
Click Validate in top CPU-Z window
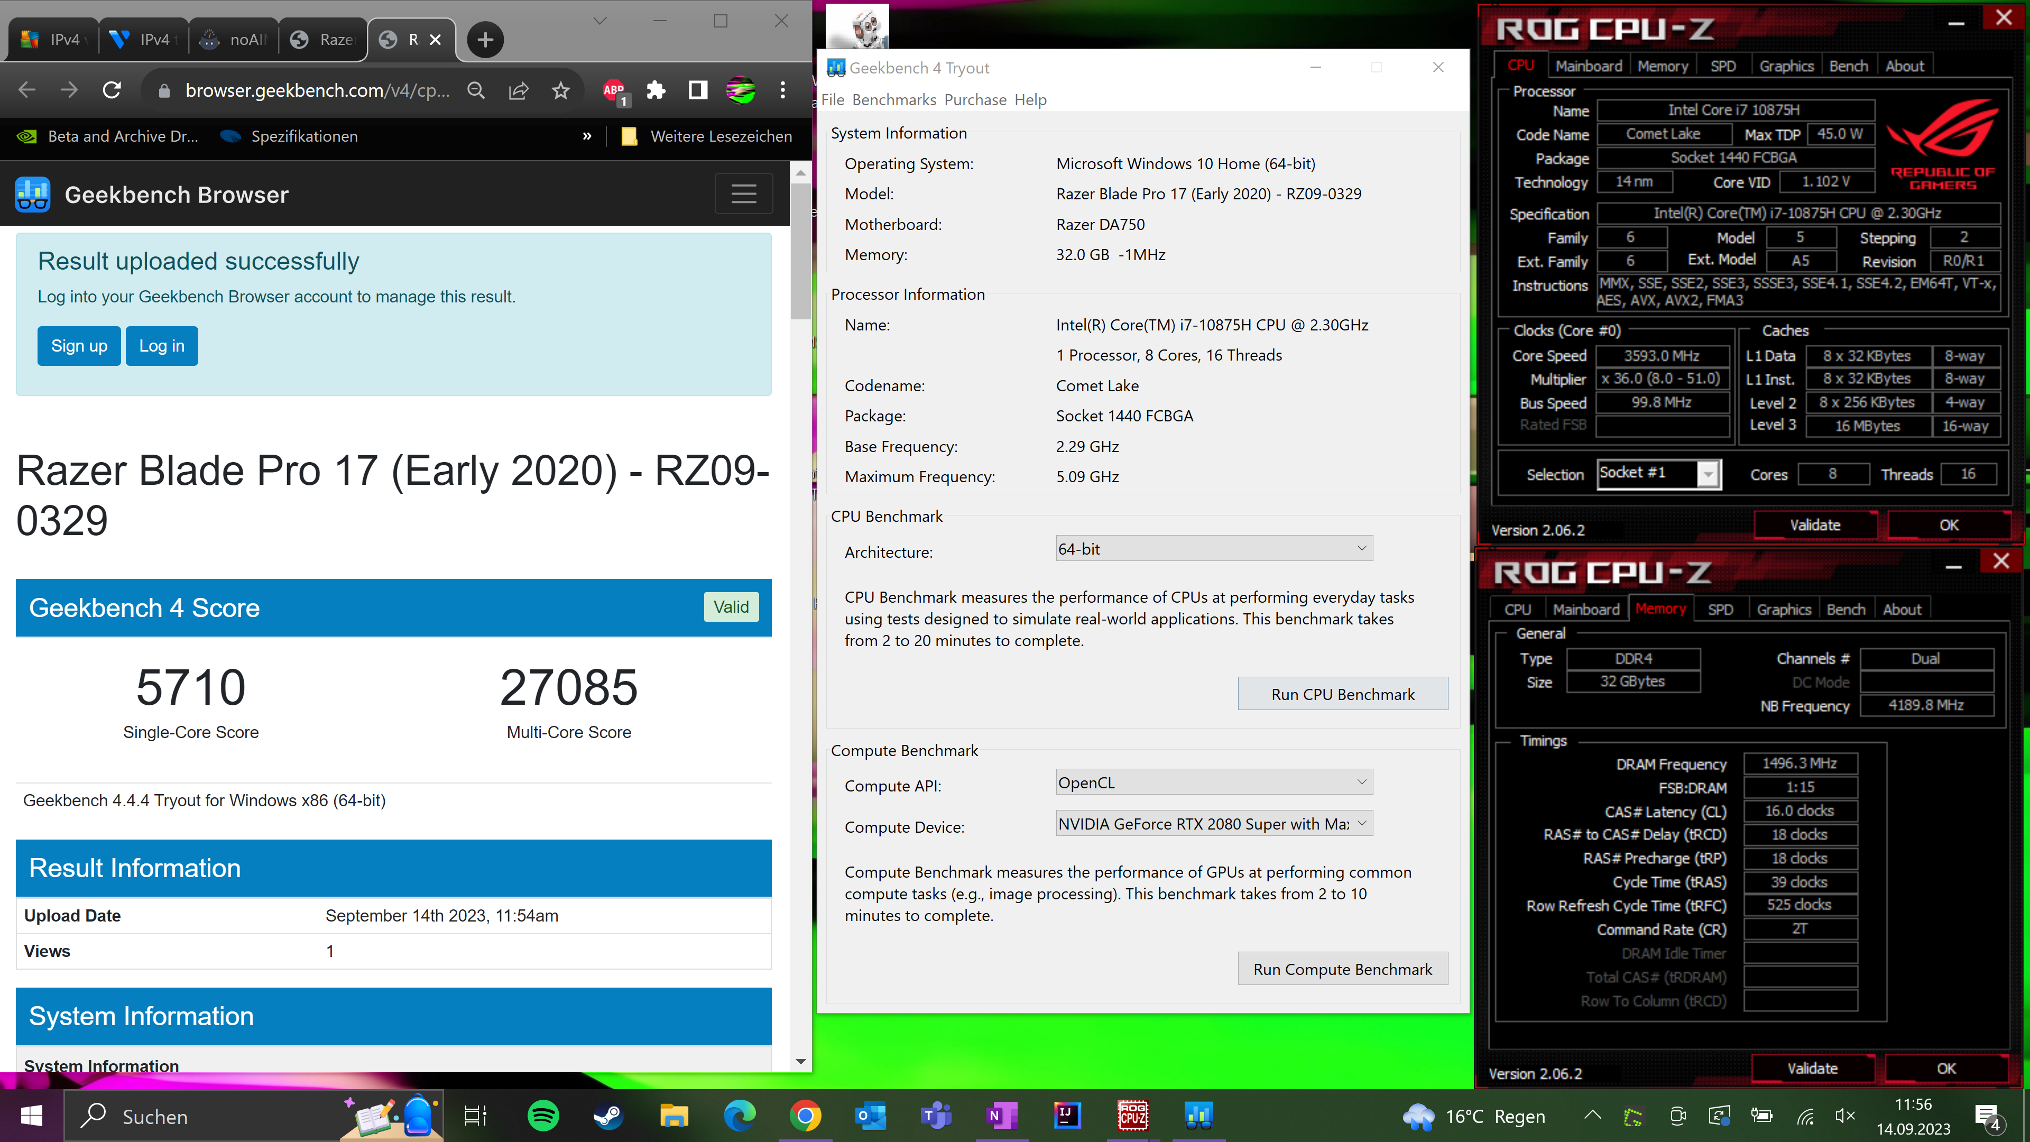(x=1815, y=526)
